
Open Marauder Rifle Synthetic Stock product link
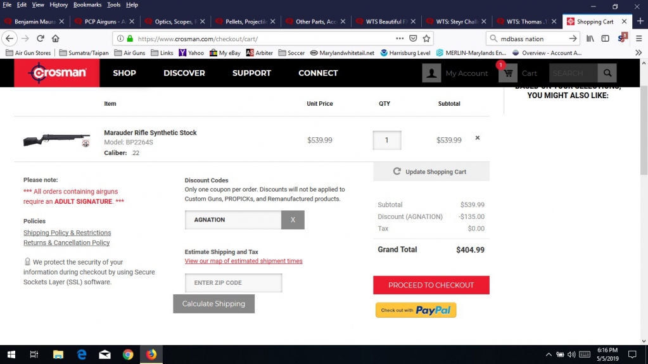click(x=150, y=133)
